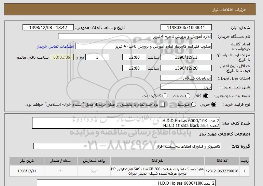Open the اطلاعات تماس خریدار link
This screenshot has height=186, width=263.
[55, 46]
